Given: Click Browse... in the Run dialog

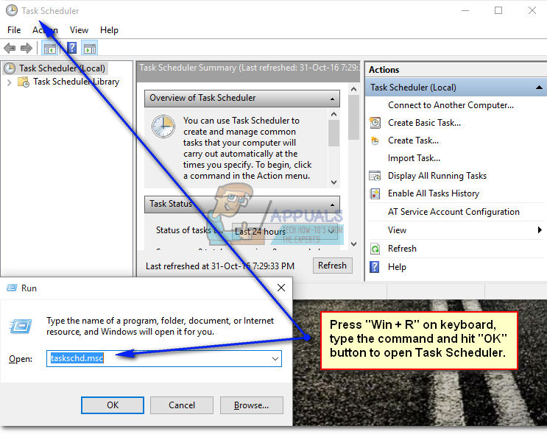Looking at the screenshot, I should 251,405.
